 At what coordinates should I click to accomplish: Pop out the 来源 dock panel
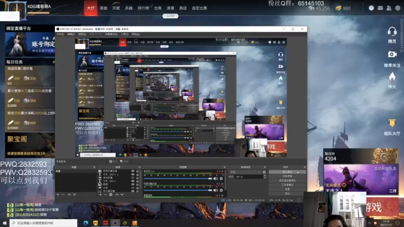click(x=139, y=167)
